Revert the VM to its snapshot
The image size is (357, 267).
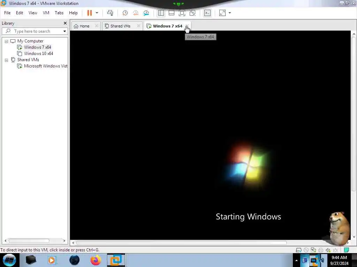pos(136,13)
